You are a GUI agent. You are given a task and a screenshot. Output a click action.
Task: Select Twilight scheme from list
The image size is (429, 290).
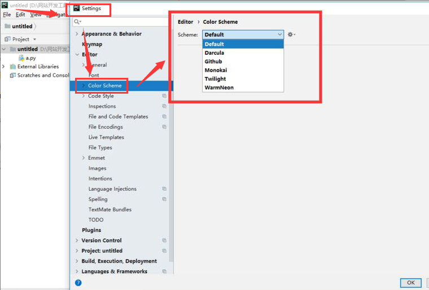pyautogui.click(x=243, y=79)
